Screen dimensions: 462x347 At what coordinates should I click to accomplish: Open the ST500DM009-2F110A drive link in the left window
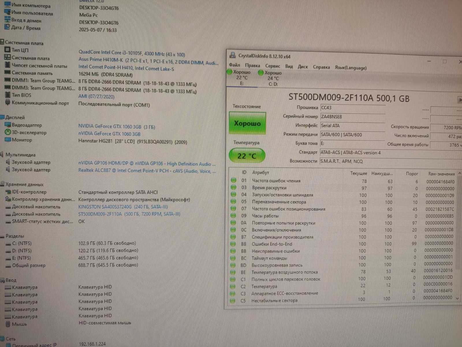click(x=129, y=214)
